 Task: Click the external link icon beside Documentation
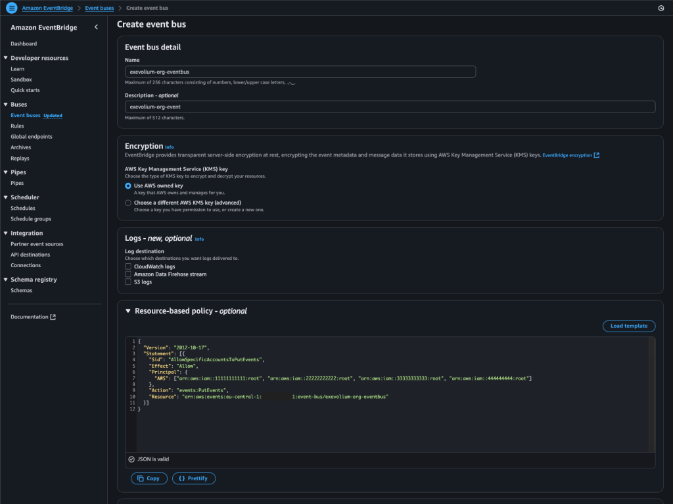pos(53,317)
